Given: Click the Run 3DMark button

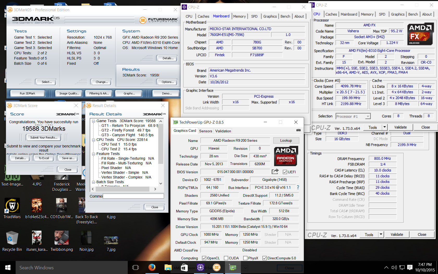Looking at the screenshot, I should (27, 93).
